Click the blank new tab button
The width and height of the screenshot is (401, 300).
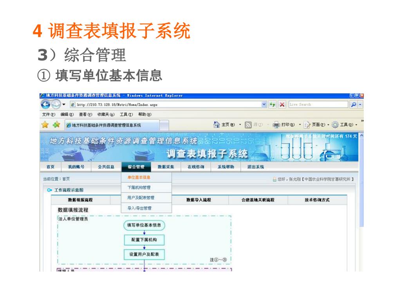click(x=164, y=125)
